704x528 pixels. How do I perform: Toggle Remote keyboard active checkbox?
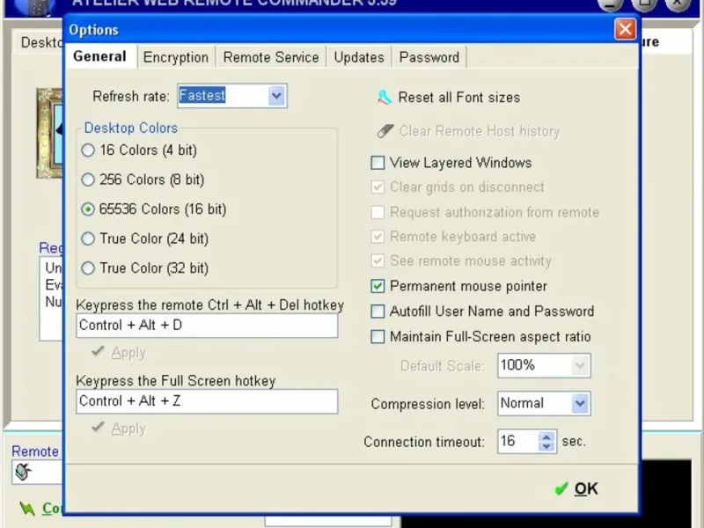point(378,236)
